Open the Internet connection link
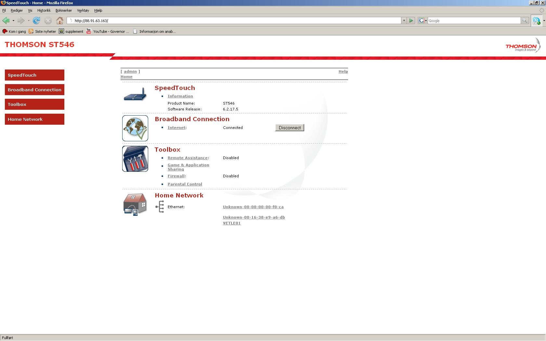The height and width of the screenshot is (341, 546). click(176, 128)
